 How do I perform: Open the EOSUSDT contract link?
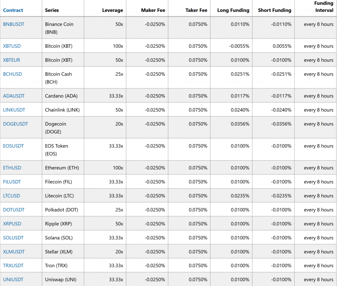[13, 146]
